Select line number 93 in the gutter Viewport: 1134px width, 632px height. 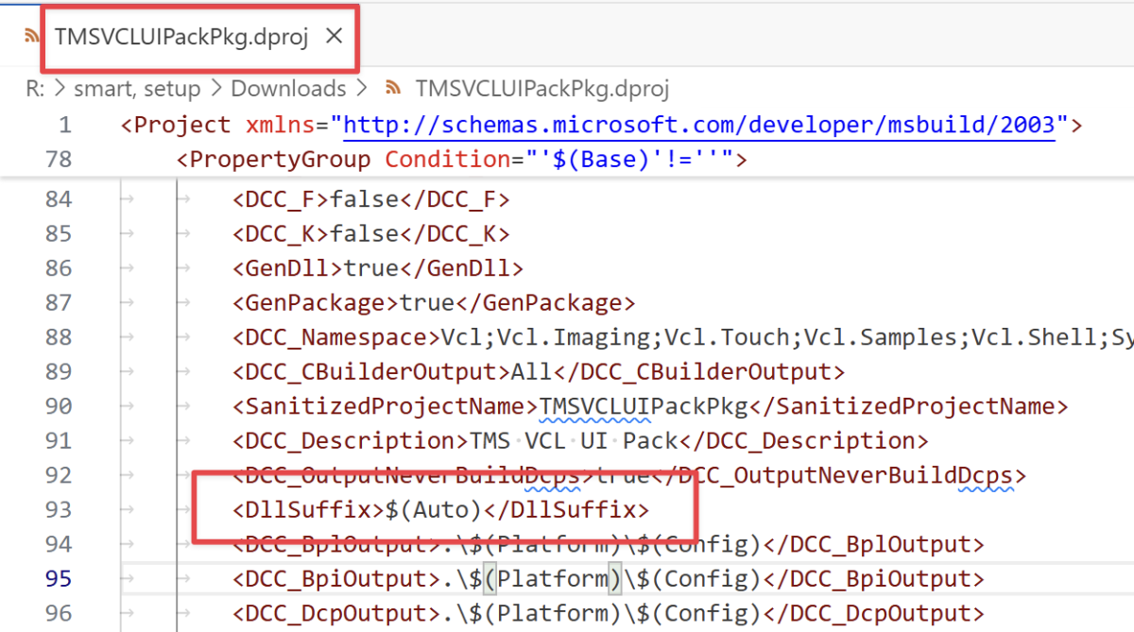[x=59, y=510]
